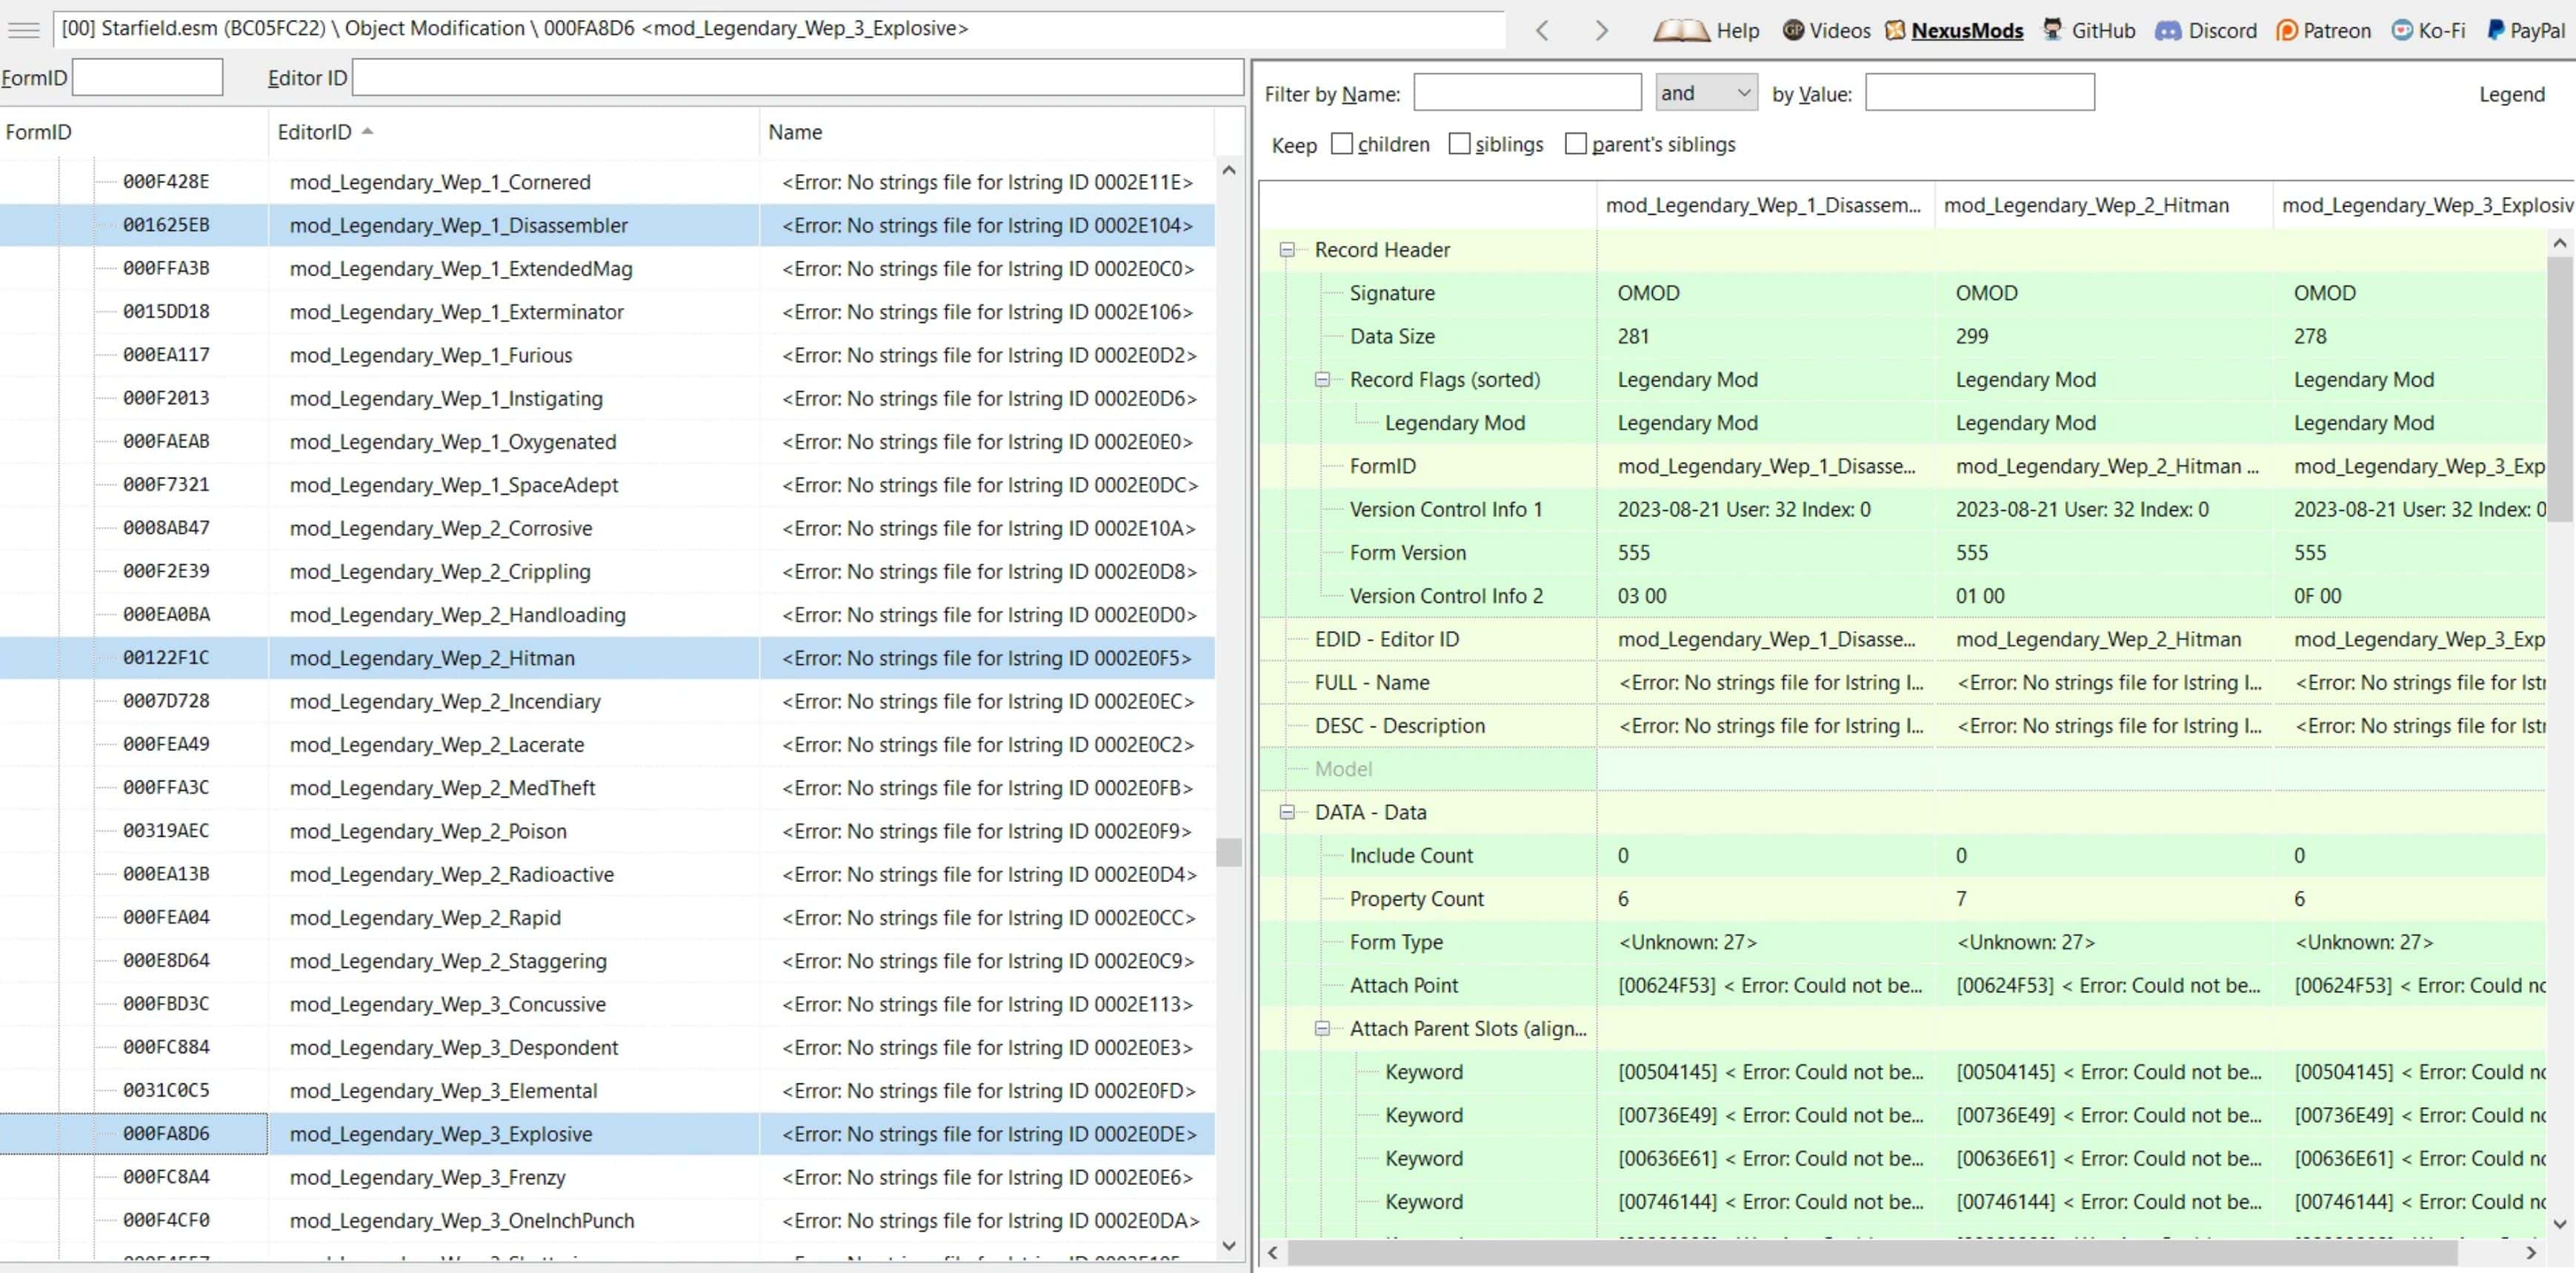Image resolution: width=2576 pixels, height=1273 pixels.
Task: Sort list by the EditorID column header
Action: (314, 132)
